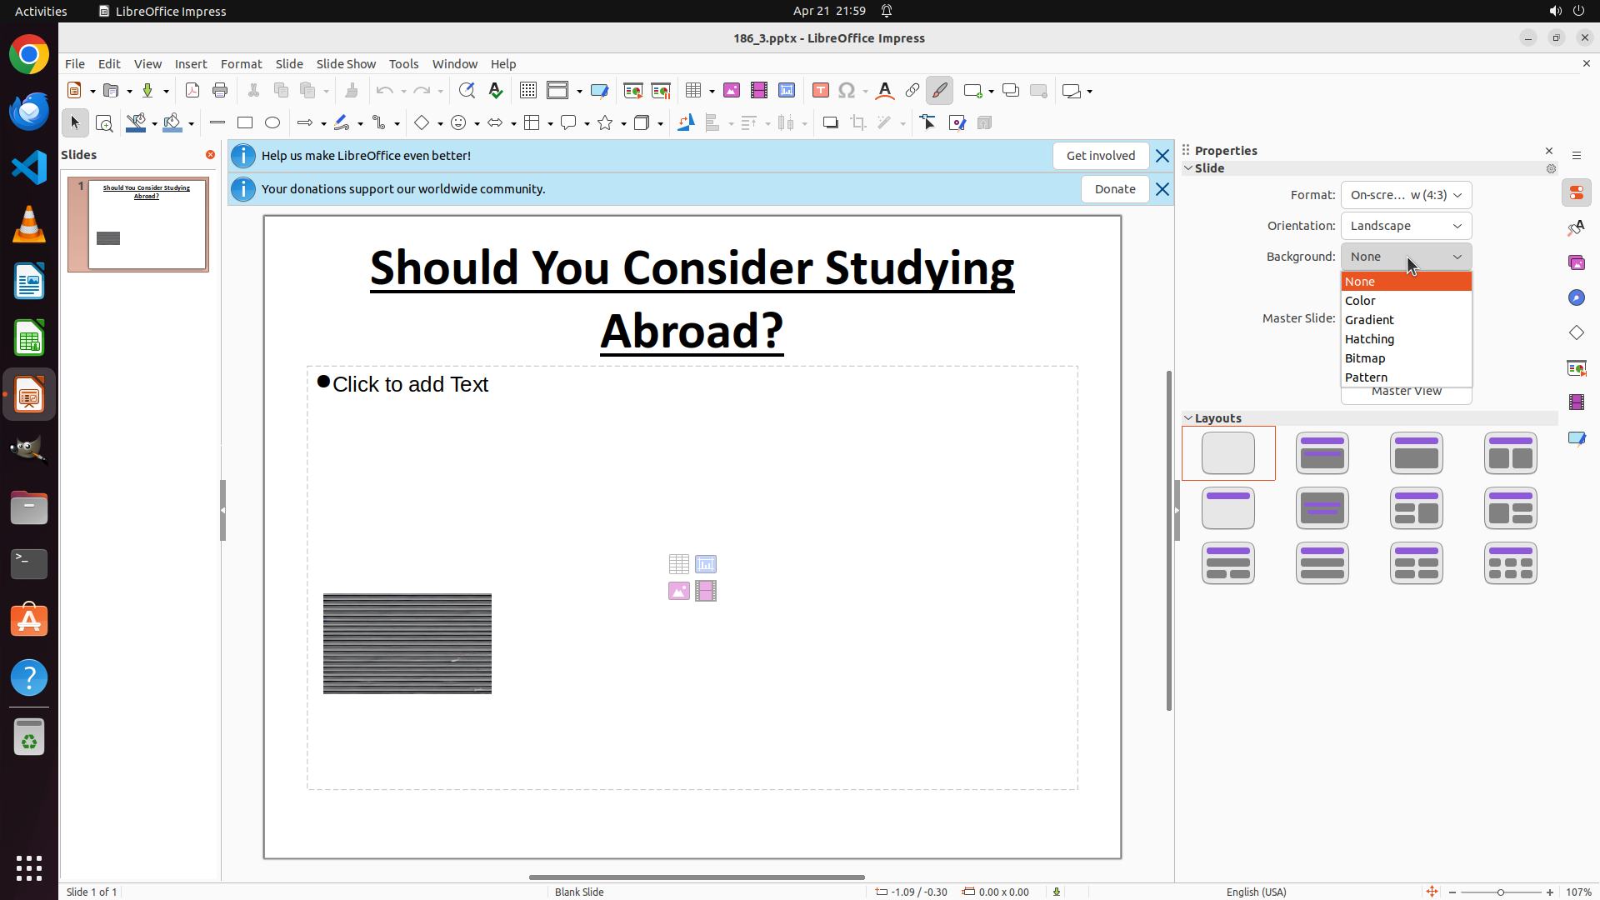Viewport: 1600px width, 900px height.
Task: Insert a text box from the toolbar
Action: point(821,91)
